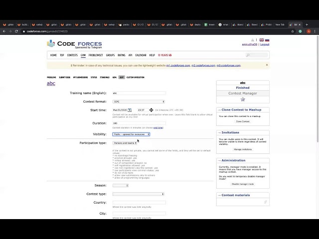This screenshot has width=319, height=239.
Task: Focus the Training name input field
Action: 139,93
